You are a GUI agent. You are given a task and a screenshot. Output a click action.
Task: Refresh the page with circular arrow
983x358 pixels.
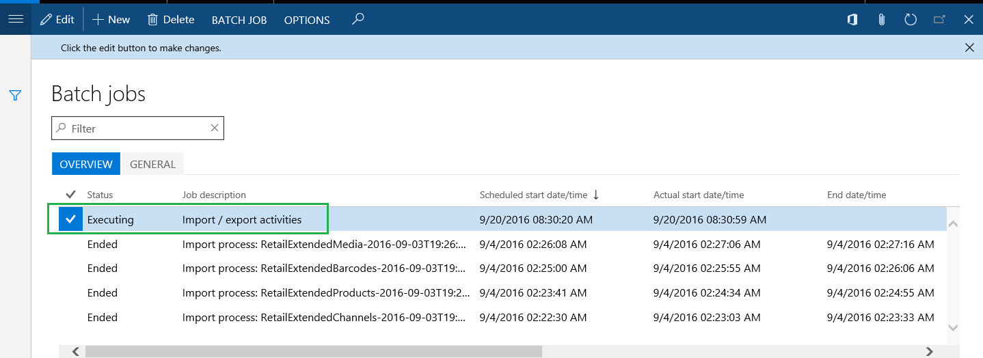(911, 20)
